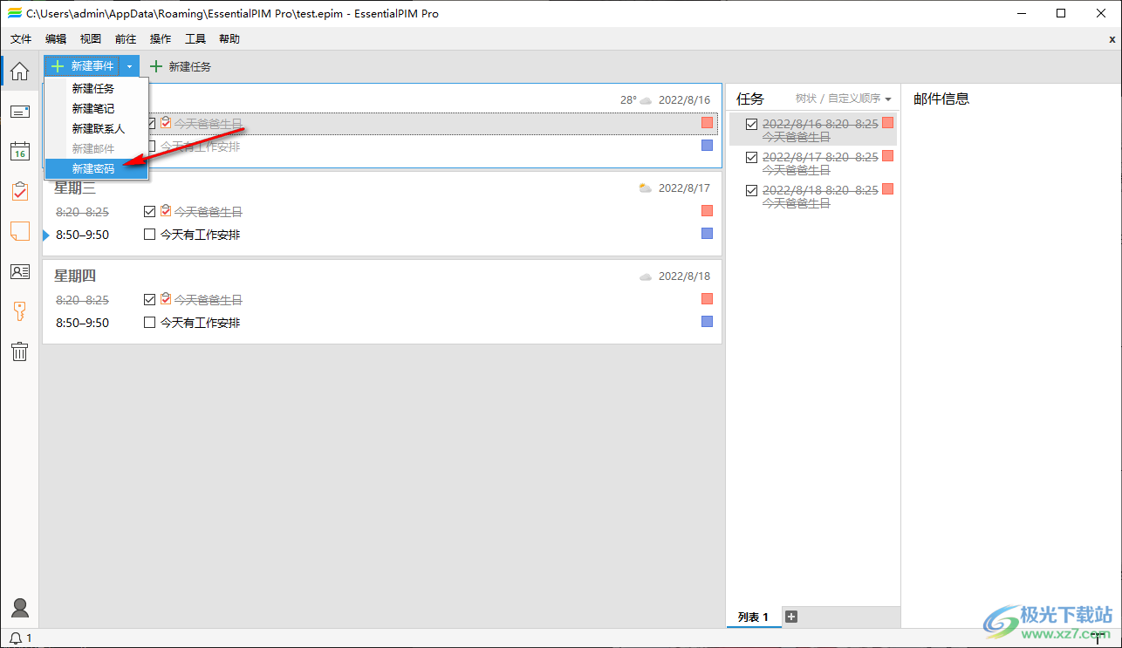The height and width of the screenshot is (648, 1122).
Task: Open the 视图 menu
Action: pyautogui.click(x=91, y=39)
